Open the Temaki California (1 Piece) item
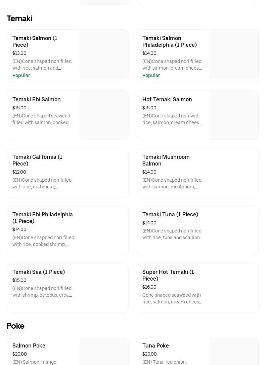 [37, 160]
